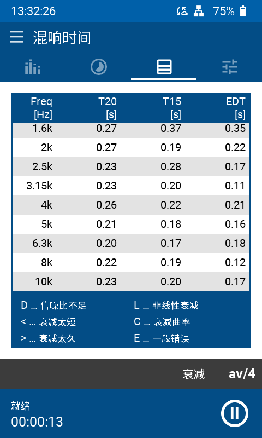The image size is (262, 438).
Task: Tap the 00:00:13 elapsed timer
Action: point(37,422)
